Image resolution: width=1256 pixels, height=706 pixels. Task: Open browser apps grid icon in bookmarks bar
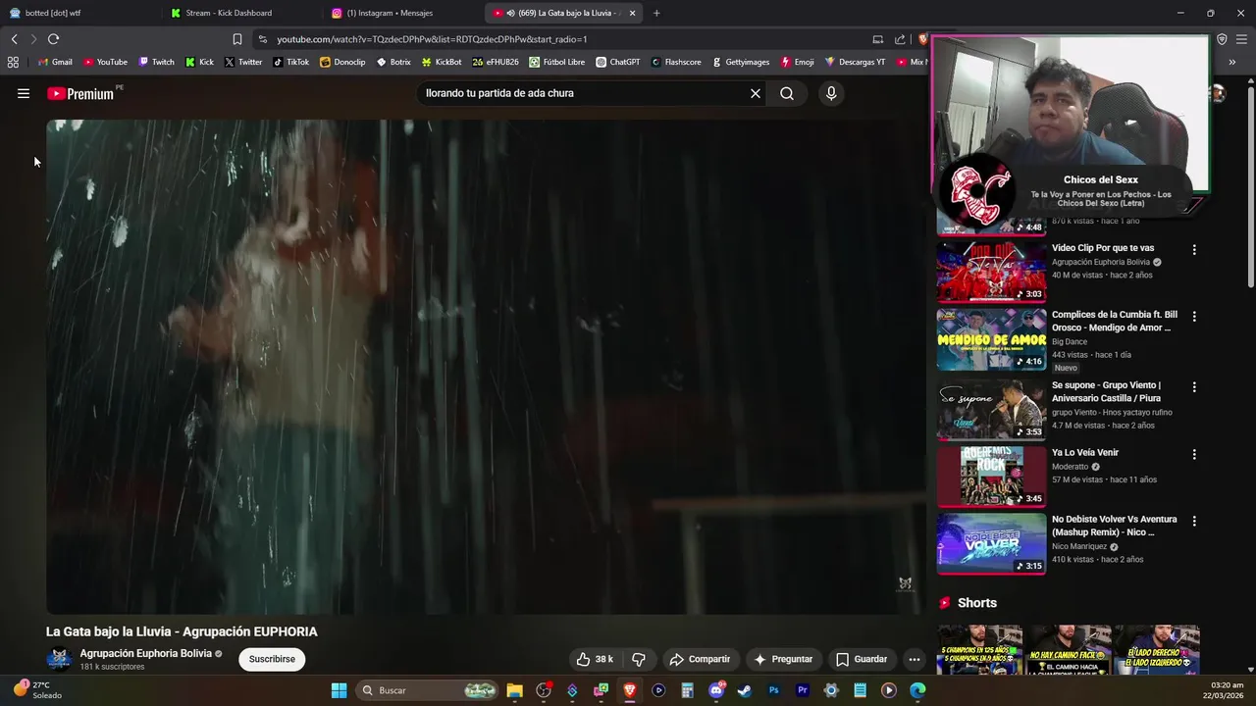[x=13, y=62]
